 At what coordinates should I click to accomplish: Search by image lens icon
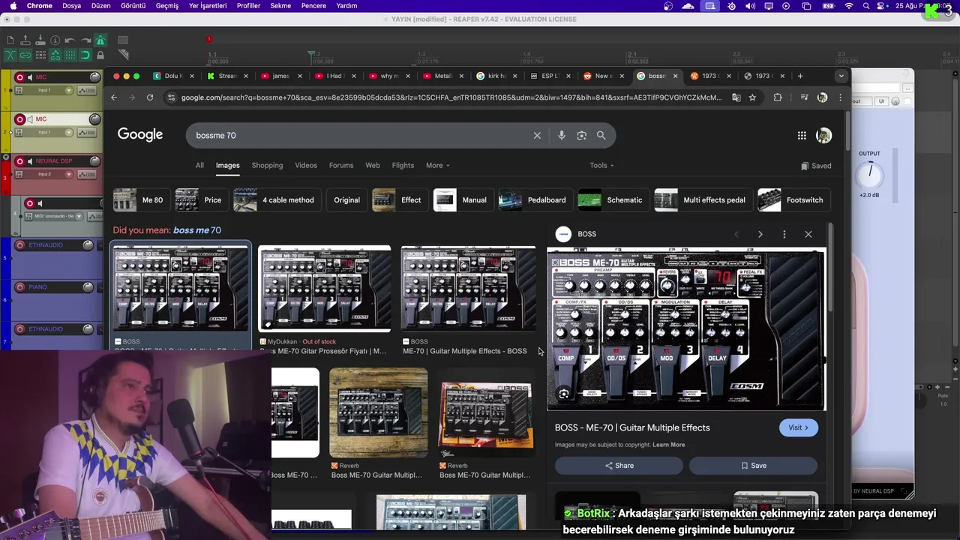[581, 136]
